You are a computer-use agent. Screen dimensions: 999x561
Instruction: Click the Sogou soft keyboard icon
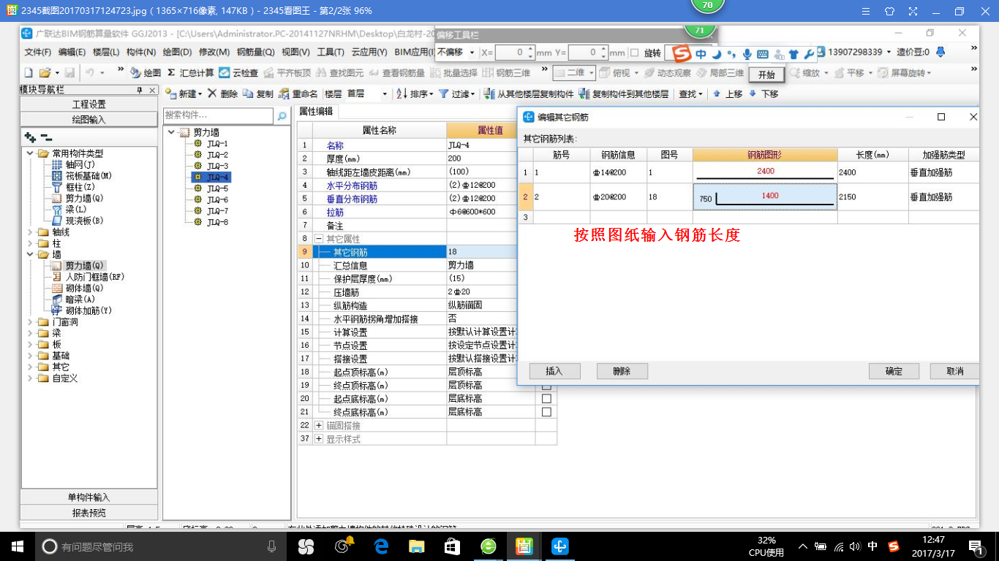click(762, 54)
